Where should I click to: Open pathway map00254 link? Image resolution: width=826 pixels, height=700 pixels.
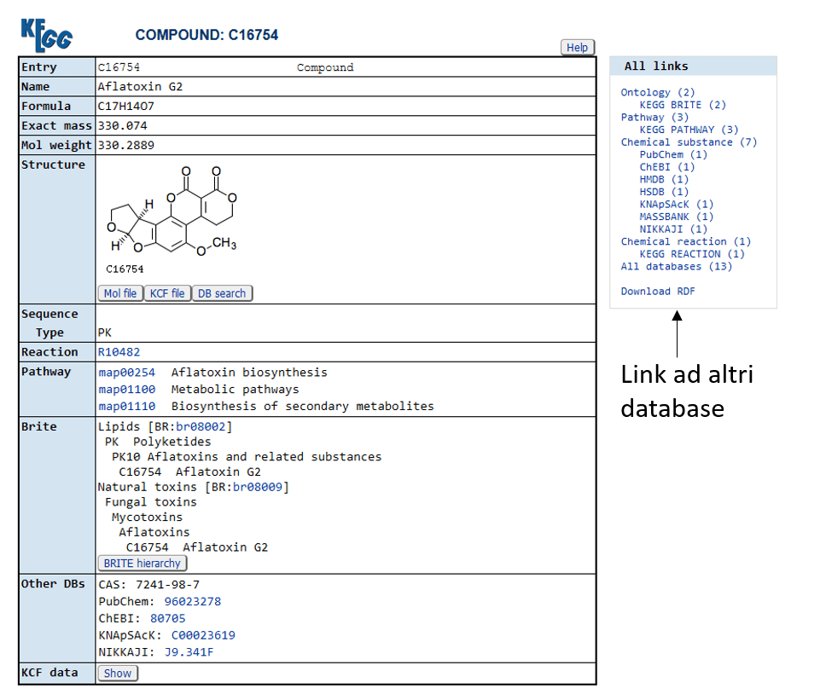(126, 373)
